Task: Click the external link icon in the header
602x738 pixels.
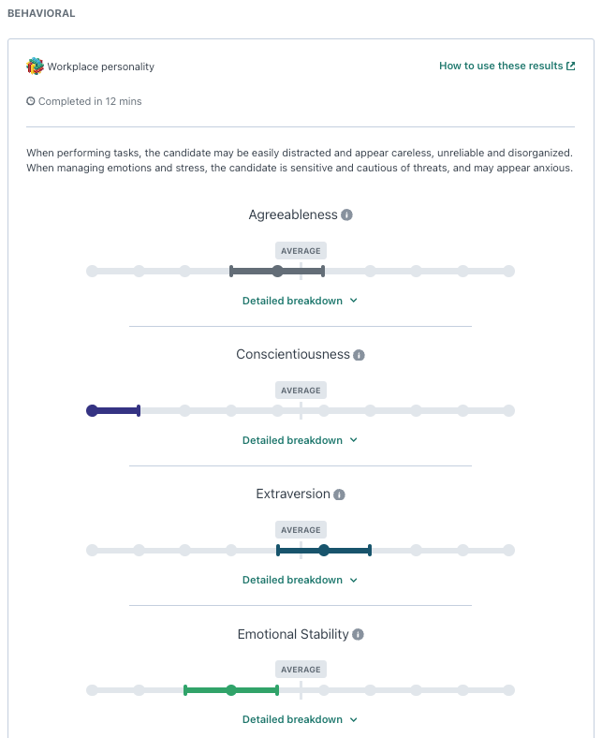Action: 571,66
